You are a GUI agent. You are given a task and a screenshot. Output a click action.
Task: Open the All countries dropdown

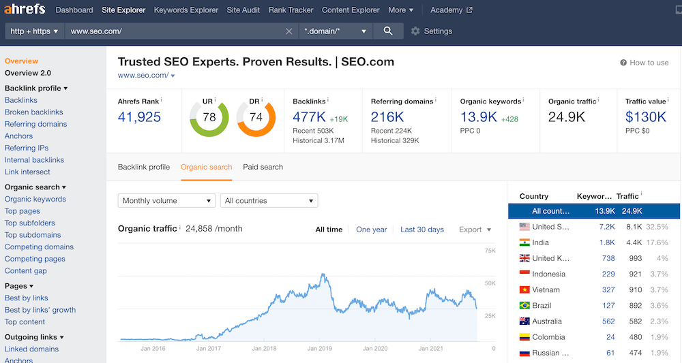coord(269,201)
